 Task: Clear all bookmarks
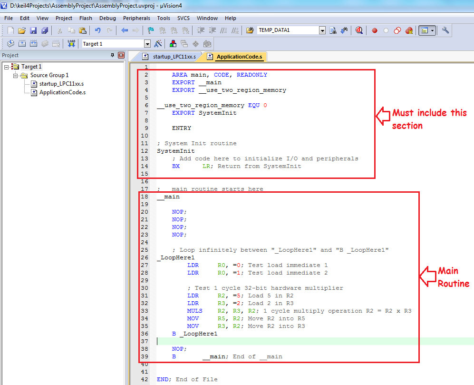coord(185,30)
